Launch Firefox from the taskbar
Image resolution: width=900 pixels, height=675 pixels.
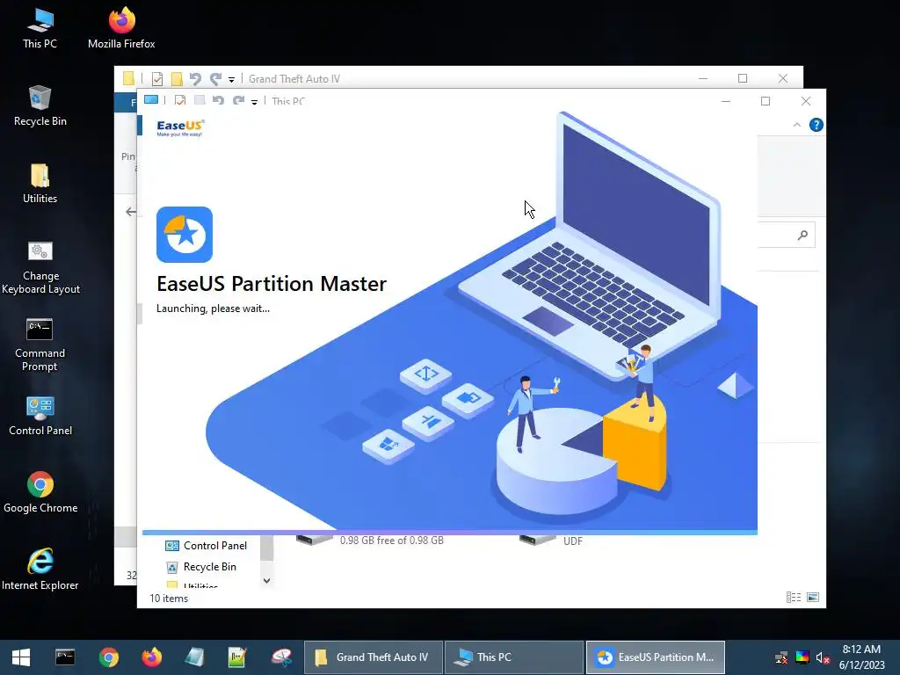pos(152,657)
